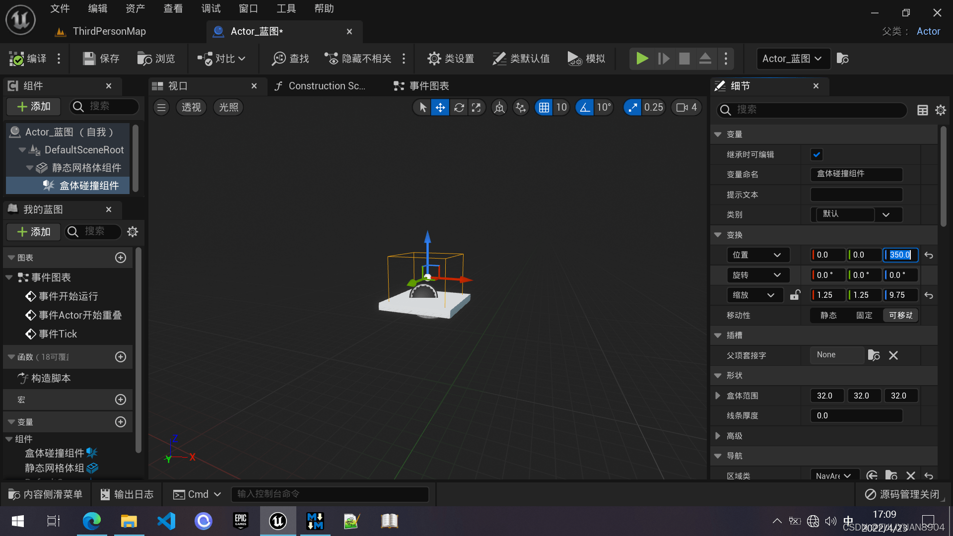Set mobility to 静态

[x=828, y=315]
